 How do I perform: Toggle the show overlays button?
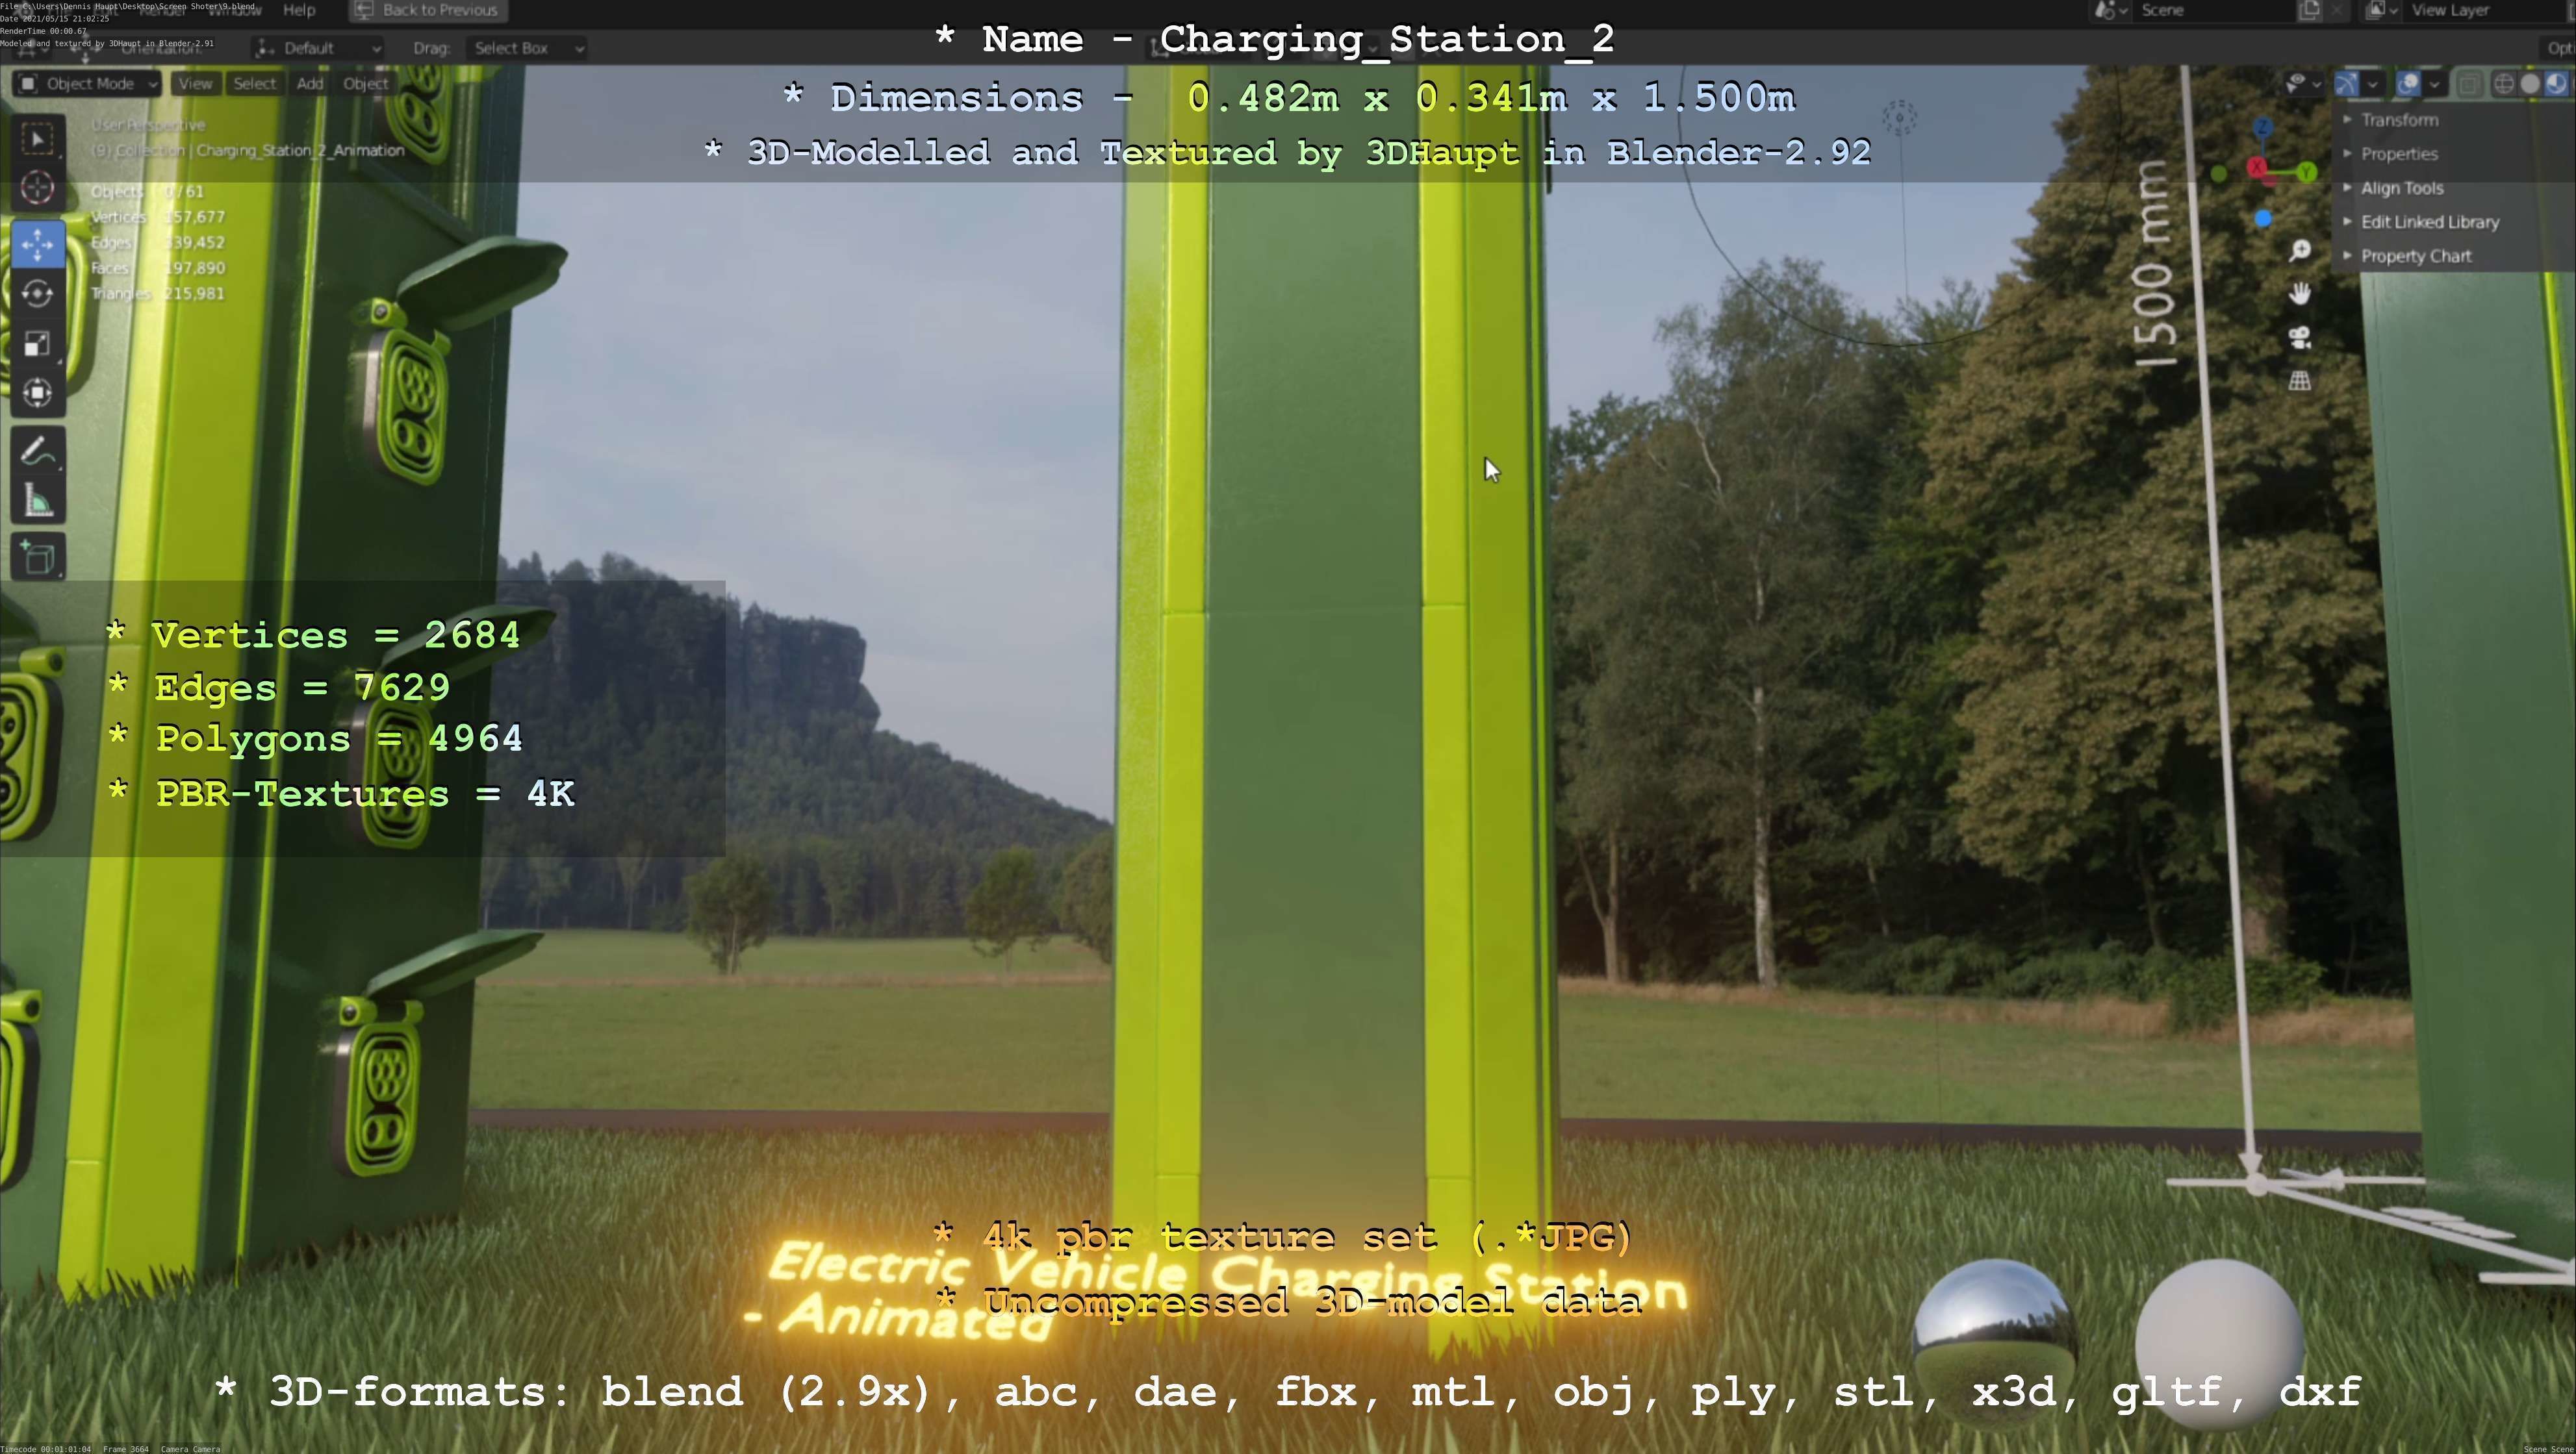click(2408, 84)
